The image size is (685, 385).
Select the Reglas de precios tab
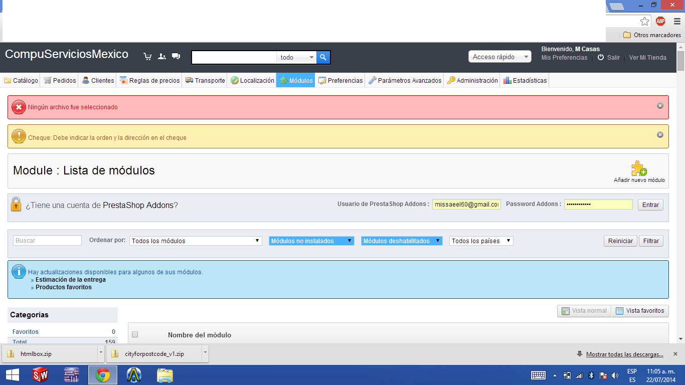point(149,80)
